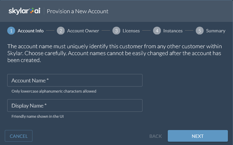
Task: Proceed with the Next button
Action: coord(198,136)
